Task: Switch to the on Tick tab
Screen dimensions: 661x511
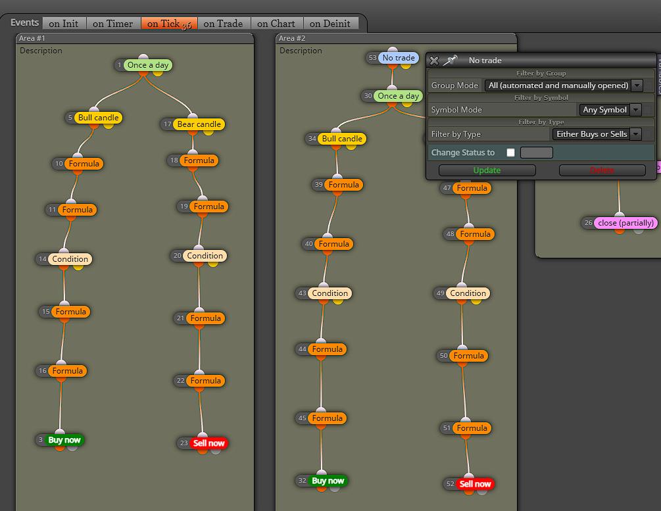Action: click(169, 24)
